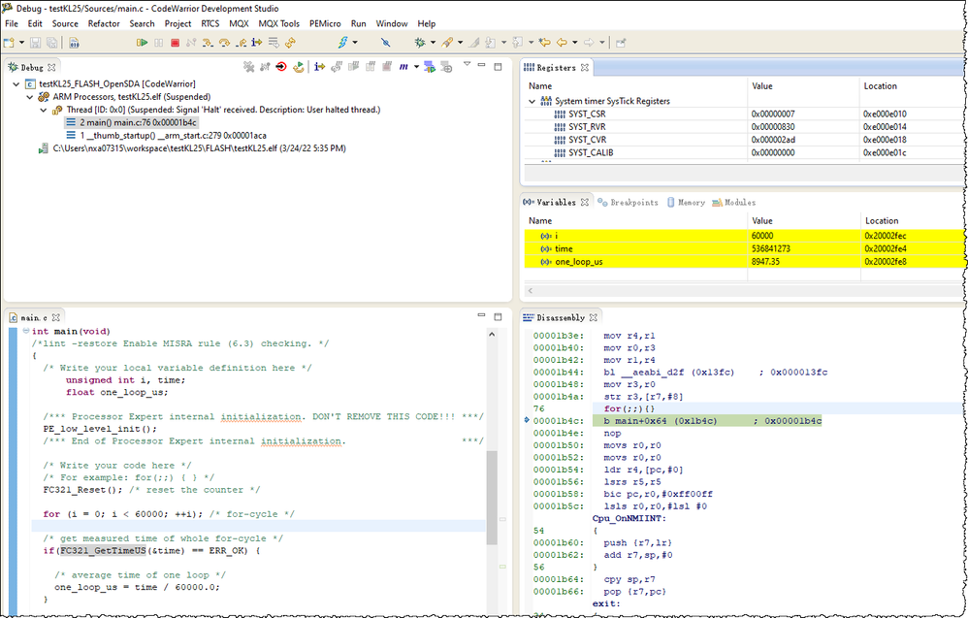
Task: Click the red Reset icon in Debug view
Action: pos(280,67)
